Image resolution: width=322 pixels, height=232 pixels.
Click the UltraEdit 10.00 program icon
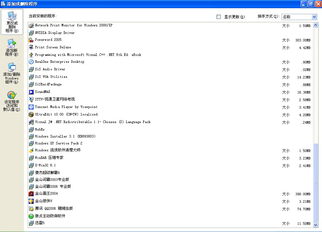(x=31, y=115)
